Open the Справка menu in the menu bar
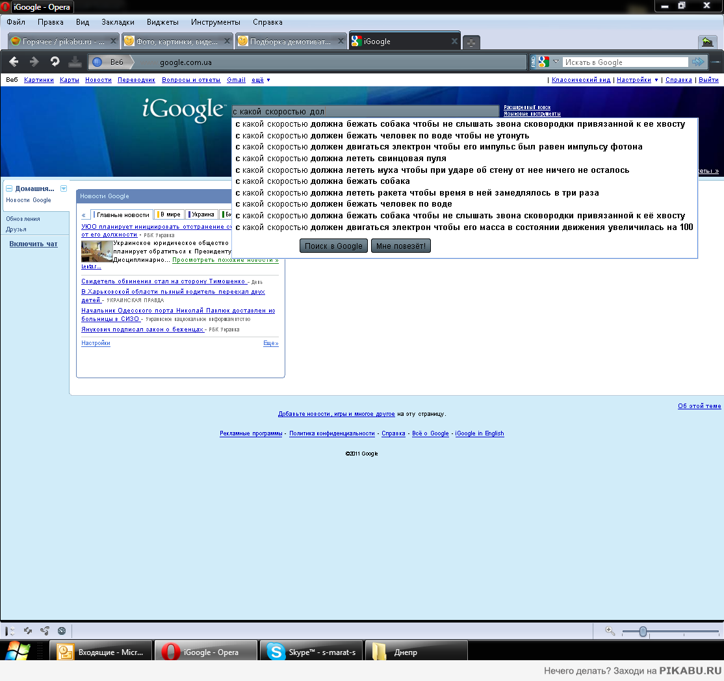The height and width of the screenshot is (681, 724). [268, 22]
